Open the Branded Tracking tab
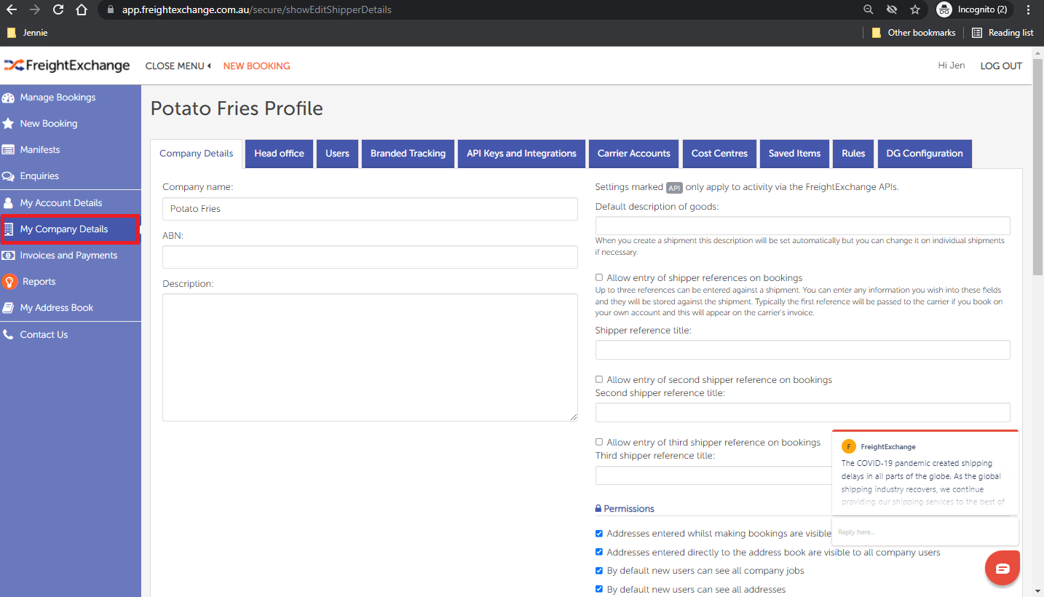The image size is (1044, 597). (x=408, y=154)
